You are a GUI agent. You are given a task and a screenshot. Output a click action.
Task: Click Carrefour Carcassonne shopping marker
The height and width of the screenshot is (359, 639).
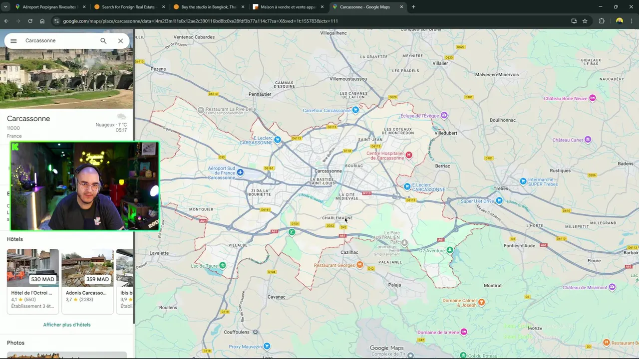(355, 110)
